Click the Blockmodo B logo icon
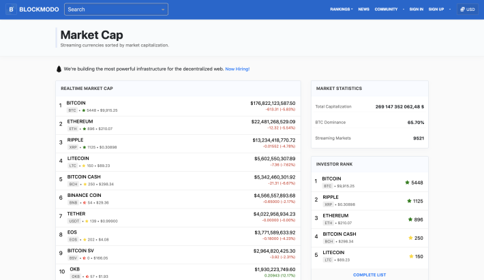This screenshot has height=280, width=484. tap(11, 10)
